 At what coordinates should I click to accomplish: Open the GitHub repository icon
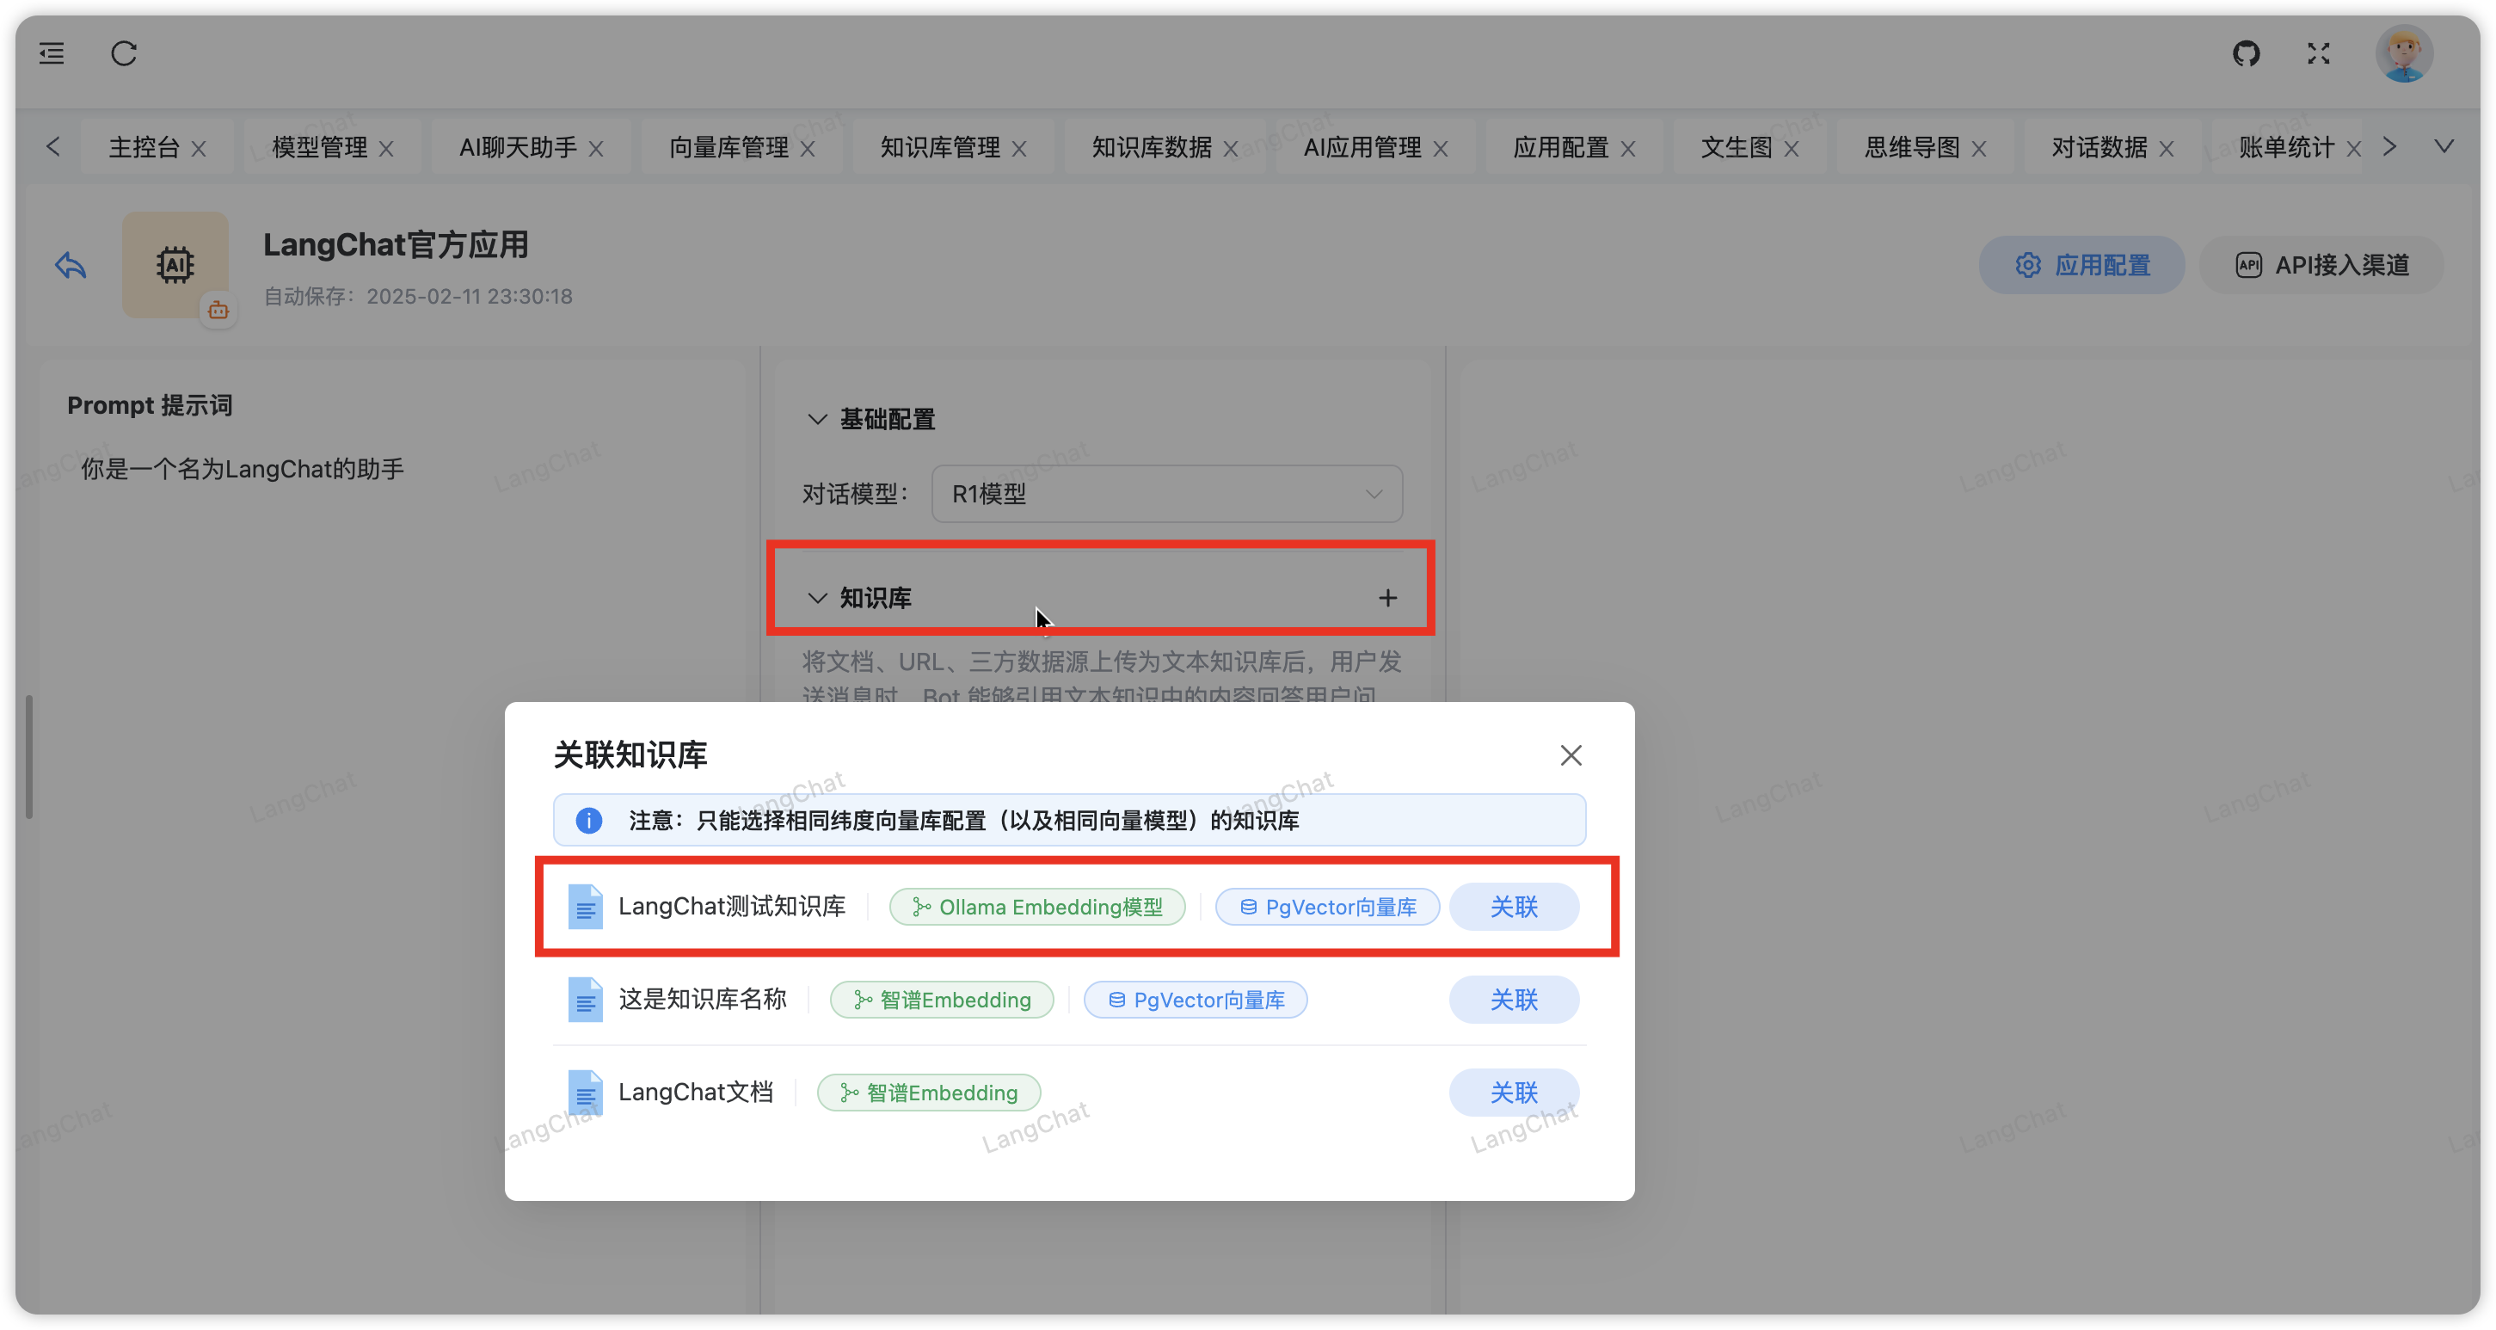click(x=2246, y=53)
